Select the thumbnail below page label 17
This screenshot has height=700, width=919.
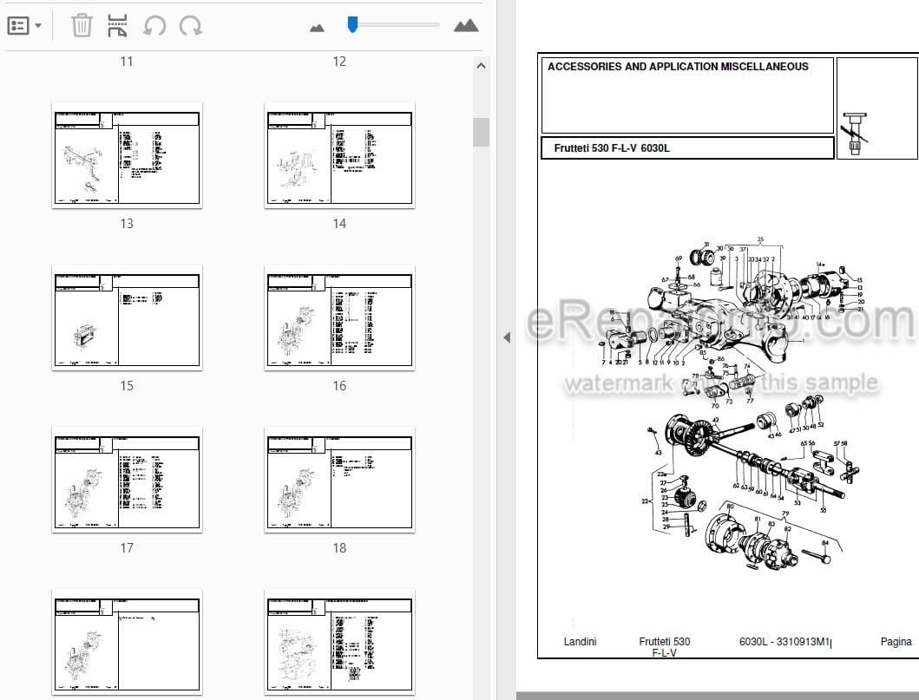(x=128, y=642)
